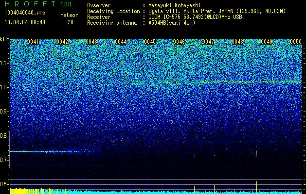Click the meteor count value 20

[x=71, y=22]
